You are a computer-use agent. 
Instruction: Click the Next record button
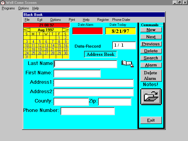point(151,37)
